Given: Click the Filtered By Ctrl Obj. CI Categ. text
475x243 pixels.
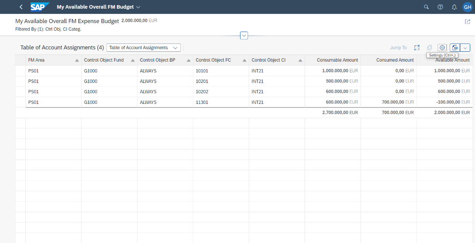Looking at the screenshot, I should pyautogui.click(x=48, y=29).
